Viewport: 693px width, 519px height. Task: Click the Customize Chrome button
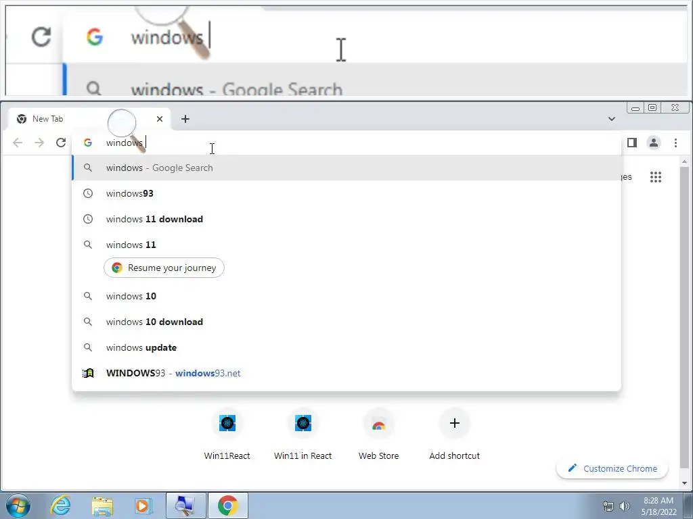click(x=612, y=468)
